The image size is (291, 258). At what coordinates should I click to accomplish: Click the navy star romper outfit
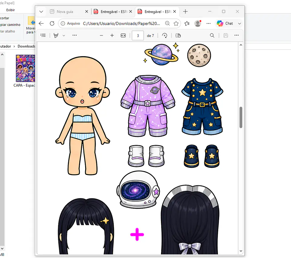coord(202,106)
